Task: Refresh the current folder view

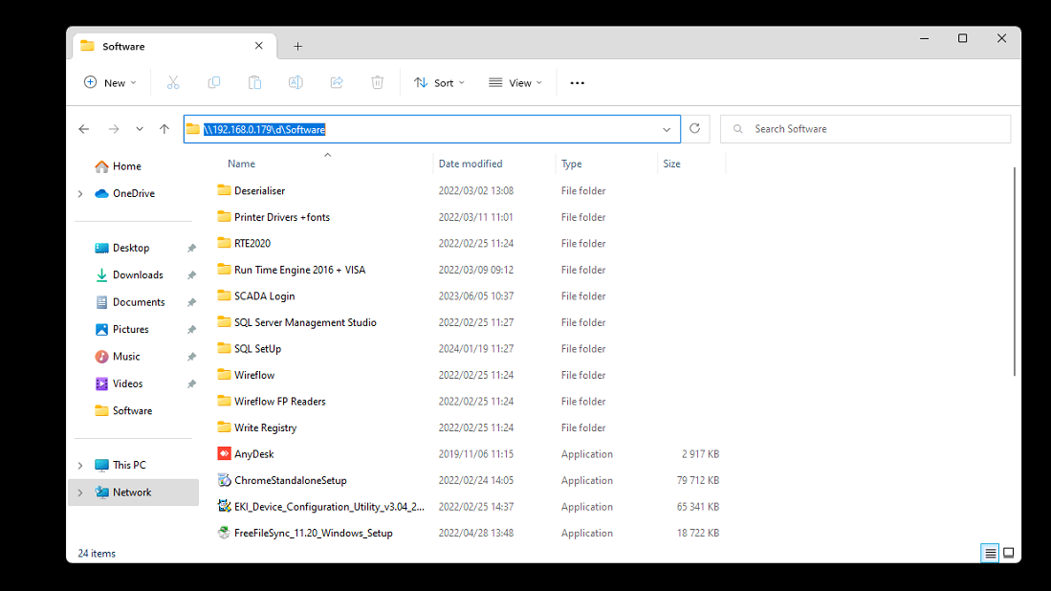Action: pyautogui.click(x=695, y=129)
